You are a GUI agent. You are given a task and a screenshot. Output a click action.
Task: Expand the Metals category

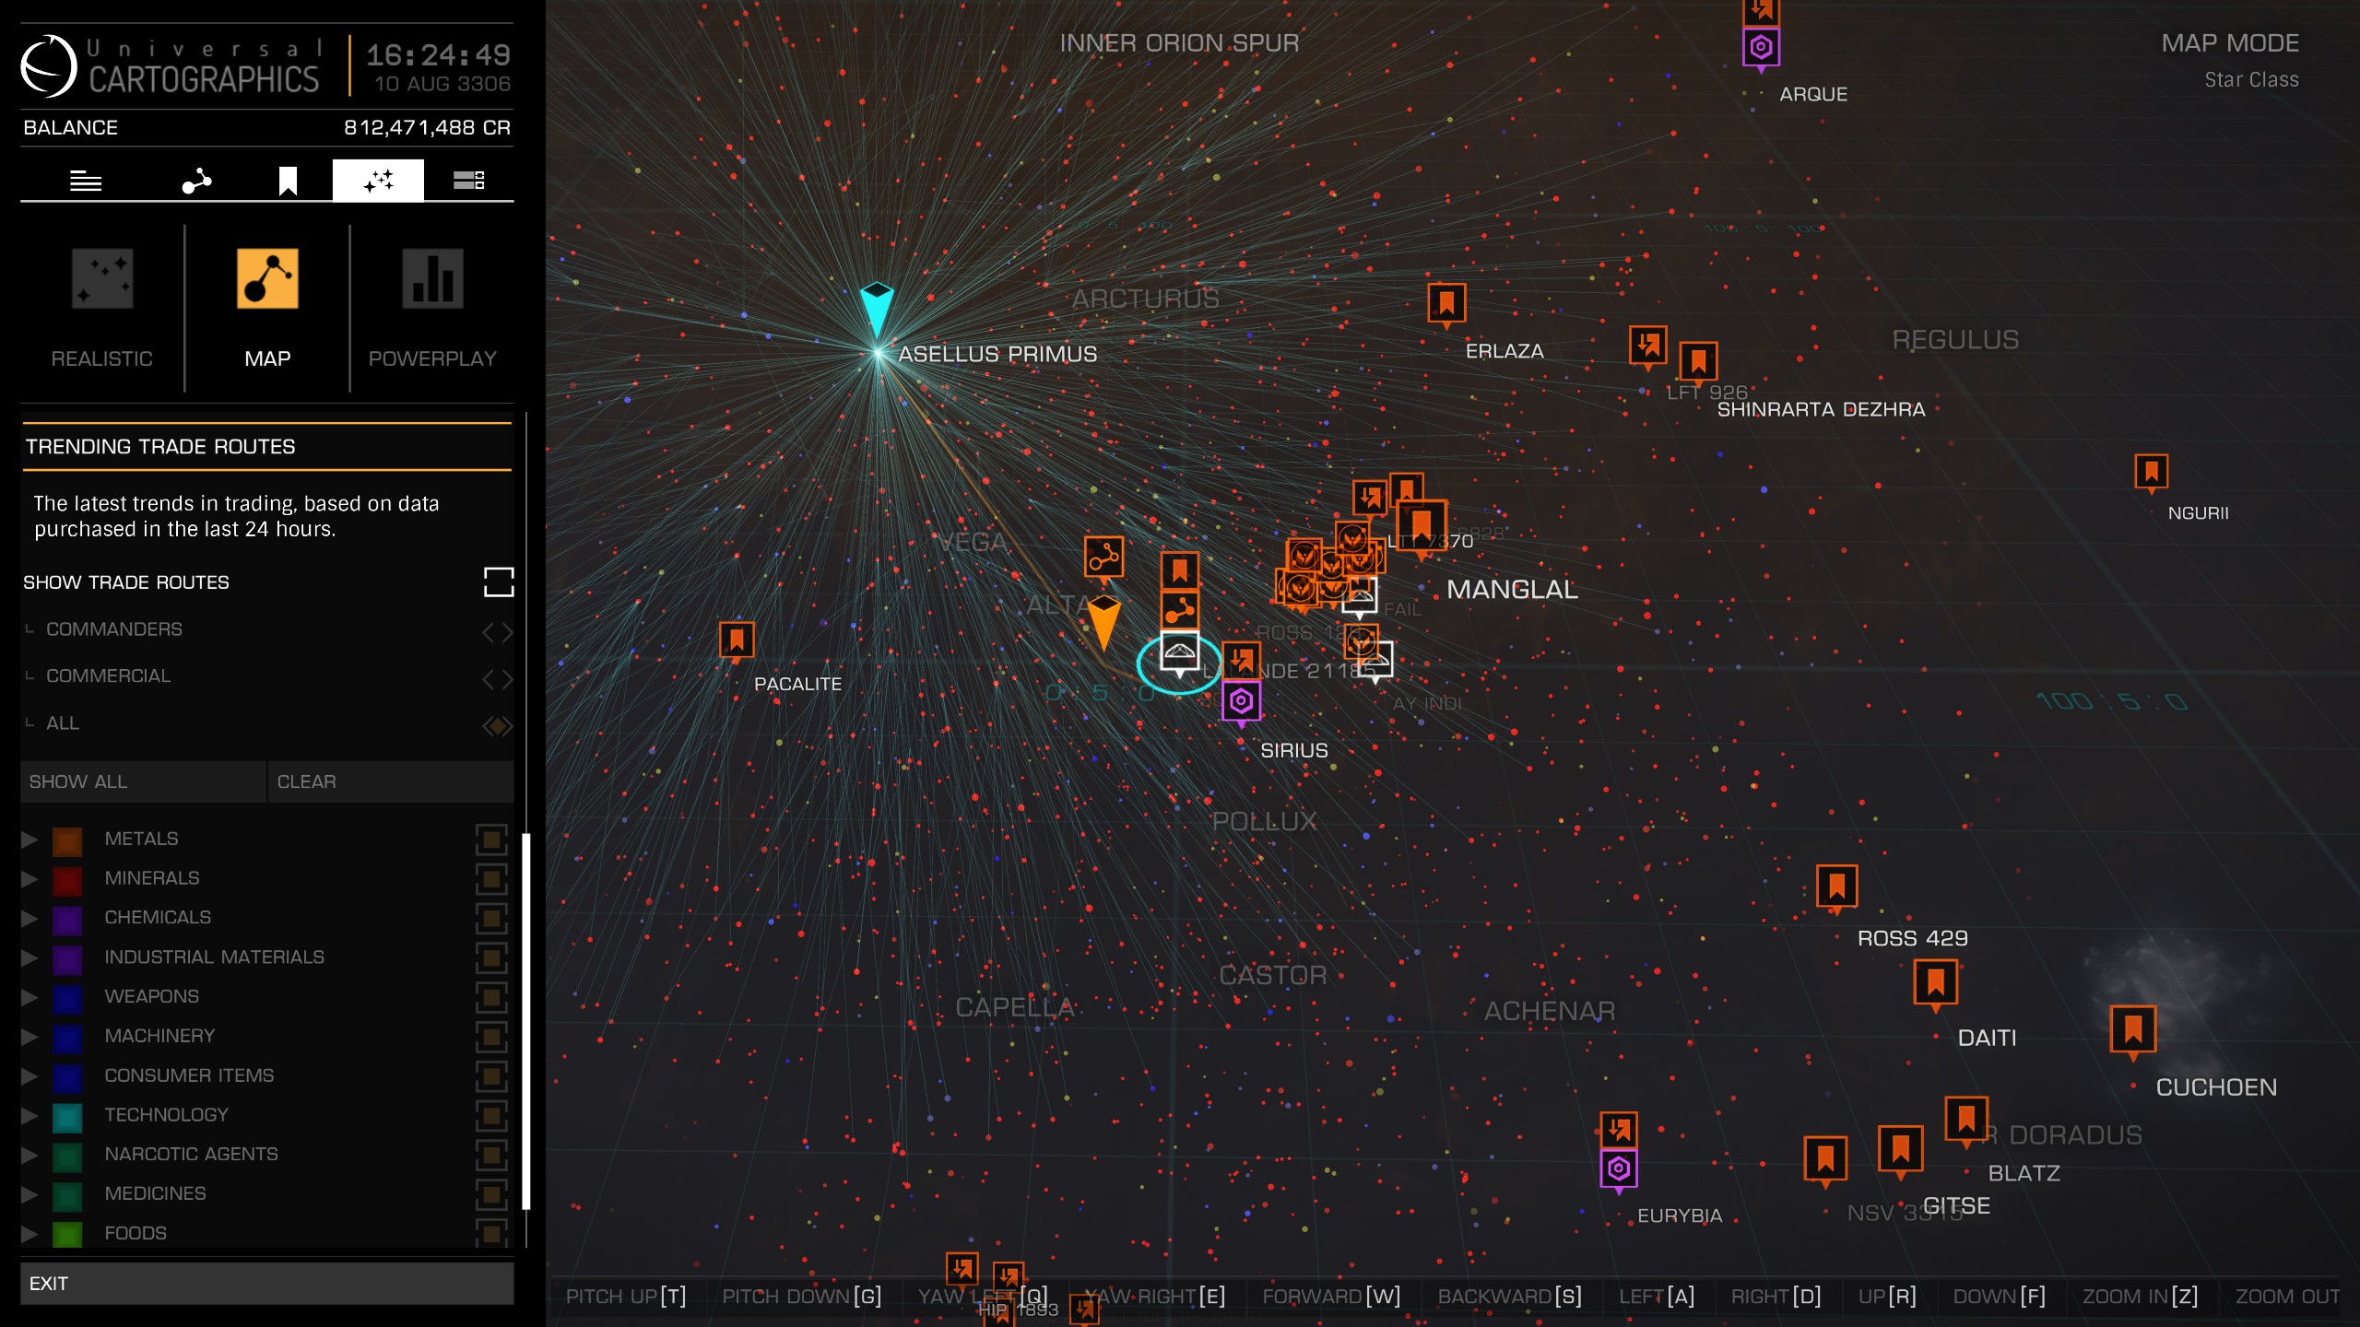pyautogui.click(x=29, y=840)
